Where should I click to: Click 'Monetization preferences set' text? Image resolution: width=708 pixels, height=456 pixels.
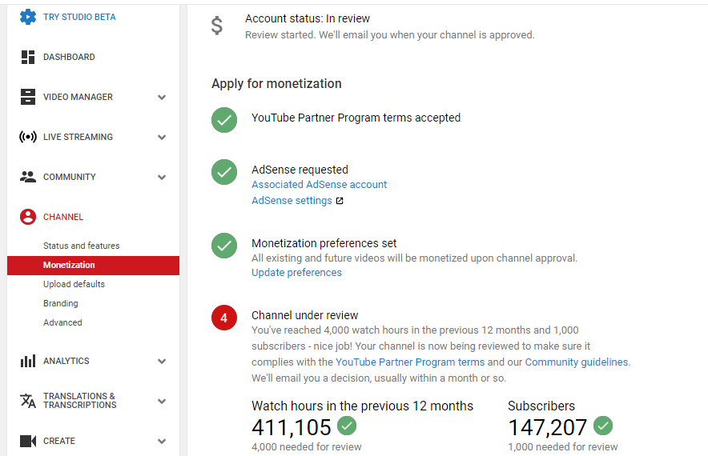pos(324,243)
